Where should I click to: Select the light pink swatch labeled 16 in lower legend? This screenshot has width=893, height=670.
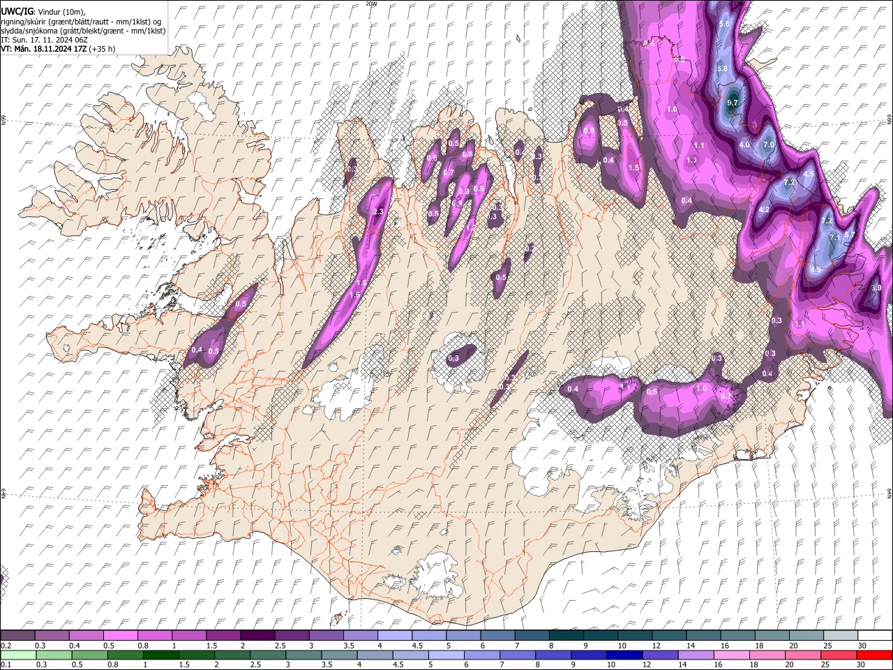(x=732, y=655)
